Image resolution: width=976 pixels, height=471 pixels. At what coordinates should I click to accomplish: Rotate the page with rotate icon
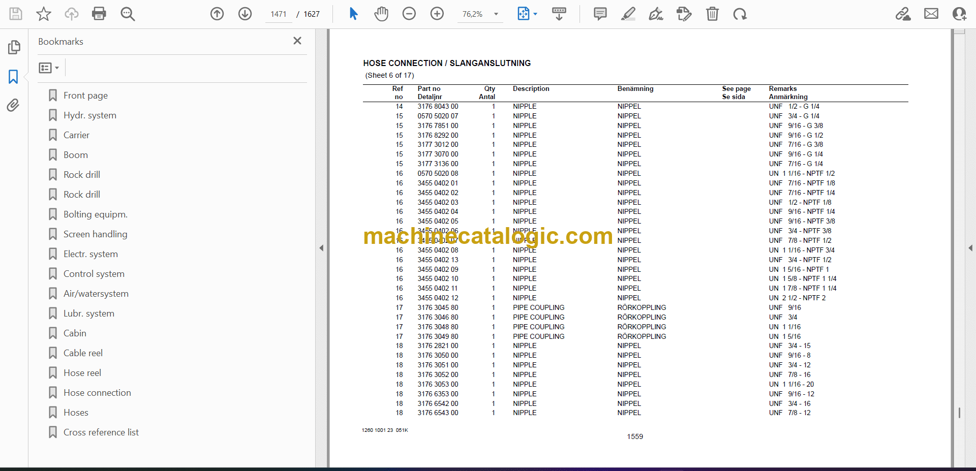(x=740, y=14)
